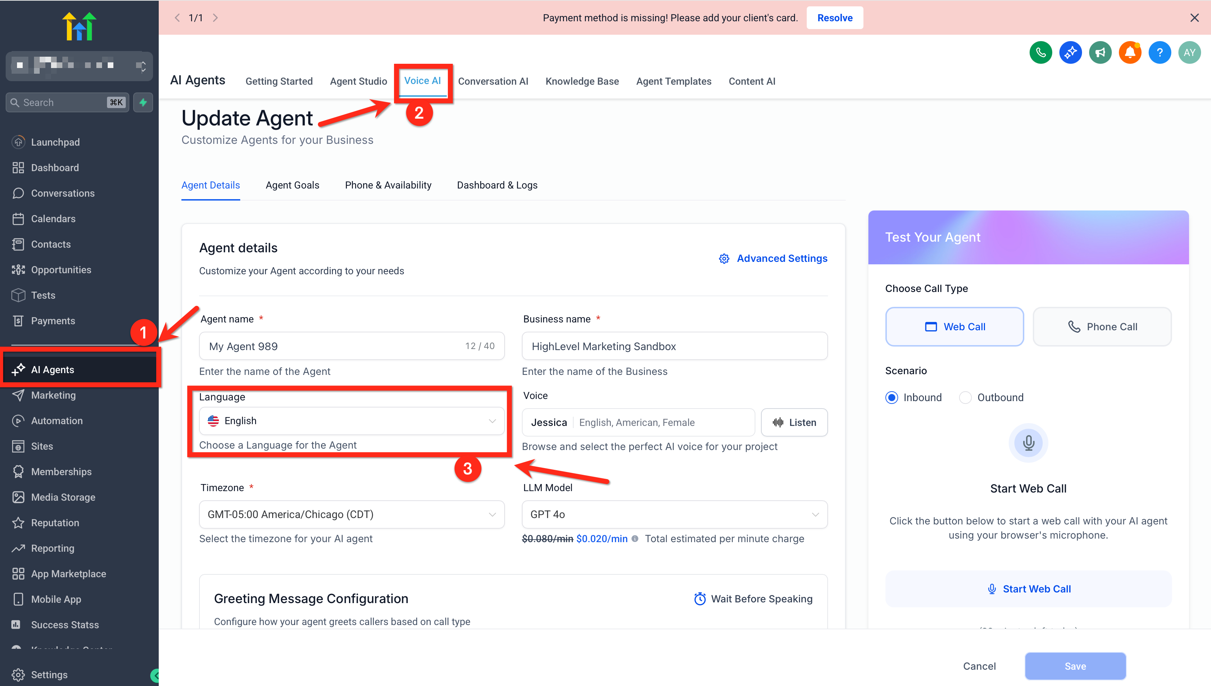Choose Phone Call as call type
This screenshot has width=1211, height=686.
(1102, 326)
